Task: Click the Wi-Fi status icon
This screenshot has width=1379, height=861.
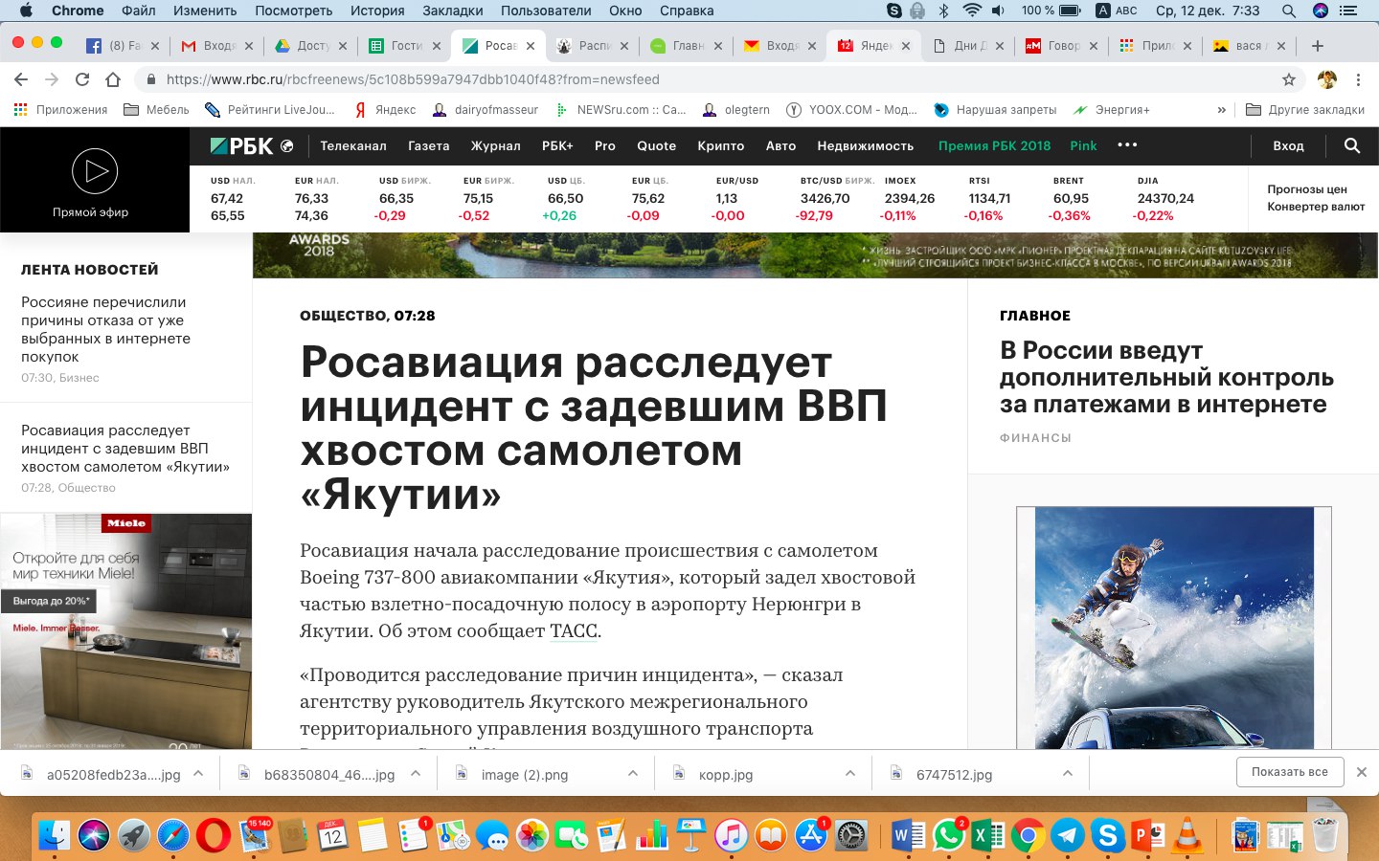Action: click(972, 11)
